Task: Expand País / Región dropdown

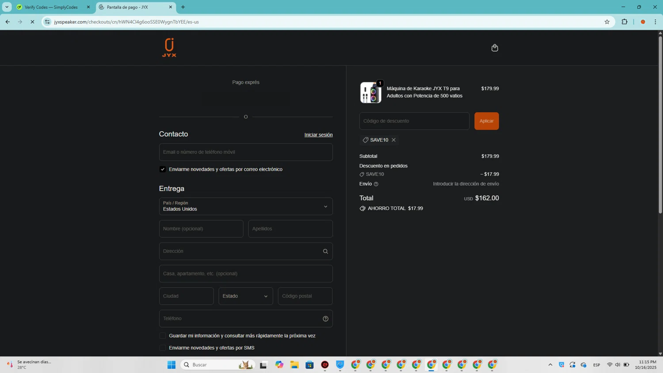Action: point(246,206)
